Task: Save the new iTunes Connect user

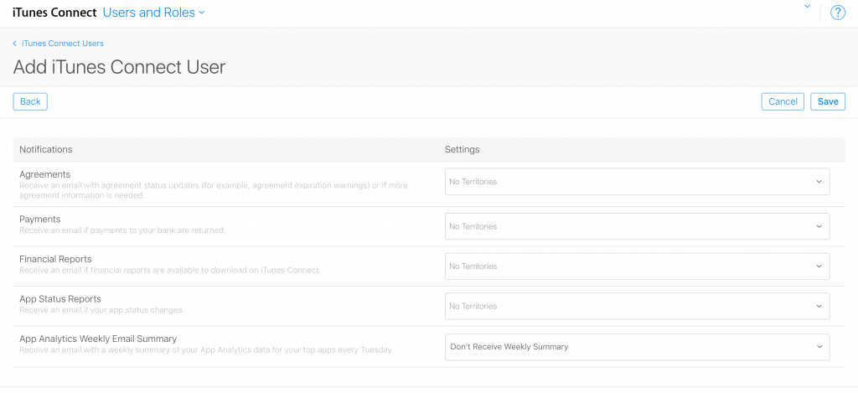Action: pos(828,101)
